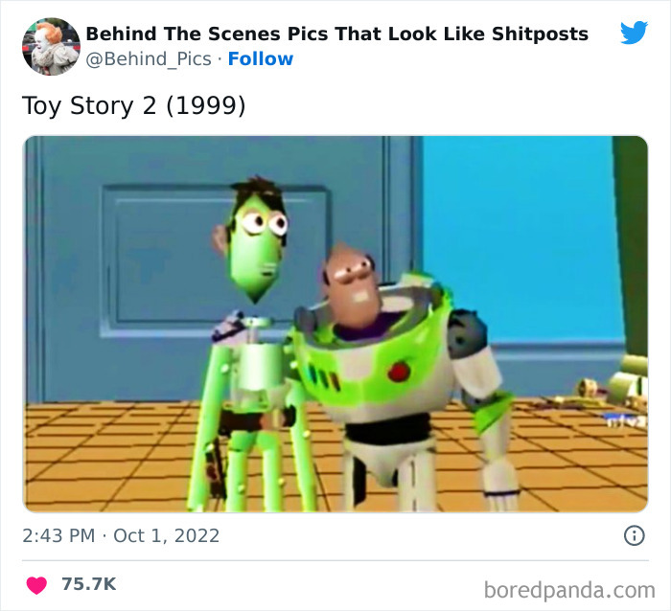Click Buzz Lightyear's red chest button
Viewport: 671px width, 611px height.
399,372
